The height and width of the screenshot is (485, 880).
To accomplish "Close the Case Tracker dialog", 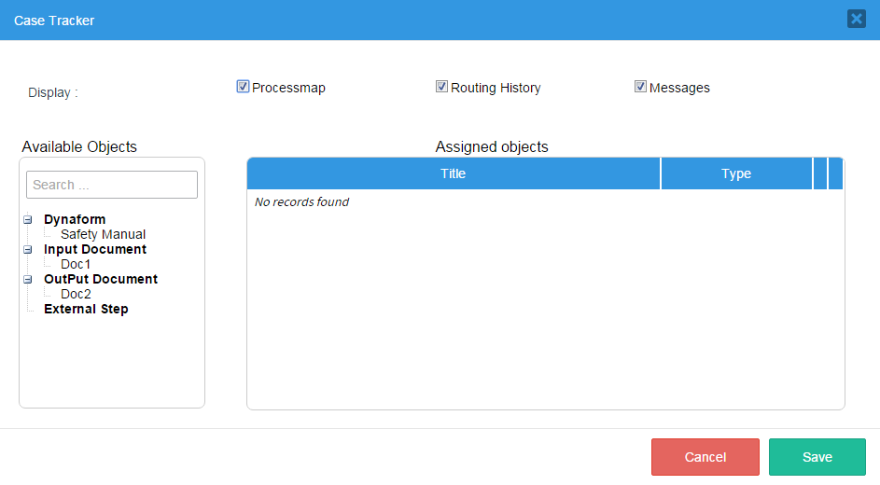I will click(856, 19).
